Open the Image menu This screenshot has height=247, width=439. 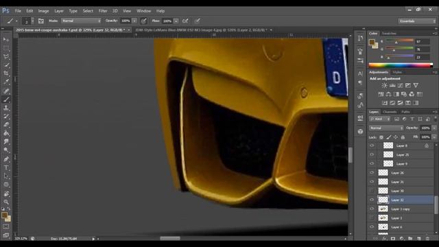tap(43, 11)
